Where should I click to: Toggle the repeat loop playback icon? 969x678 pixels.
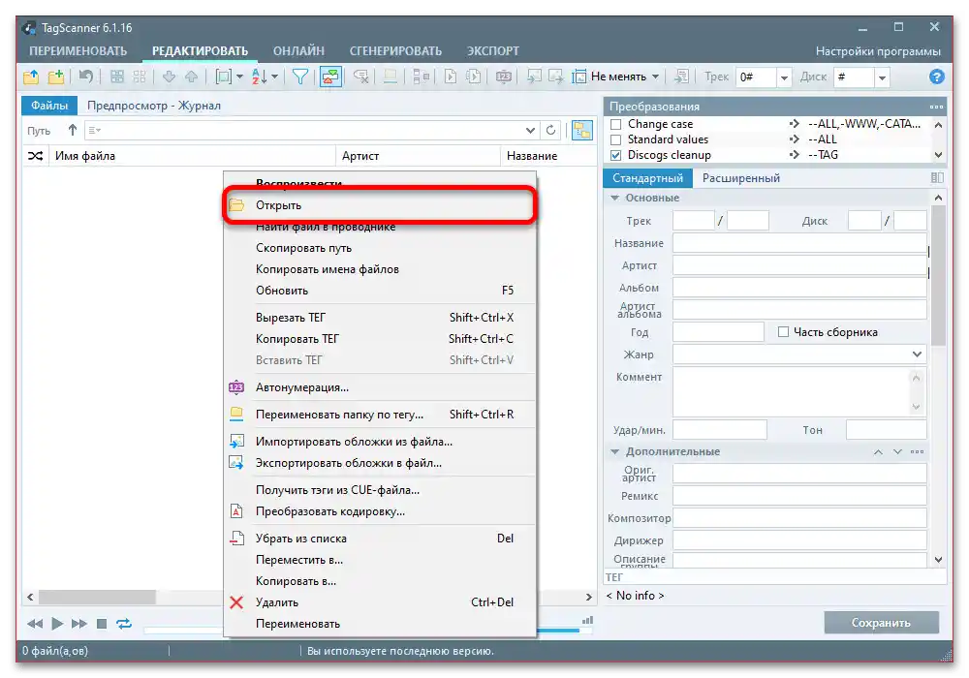point(124,624)
